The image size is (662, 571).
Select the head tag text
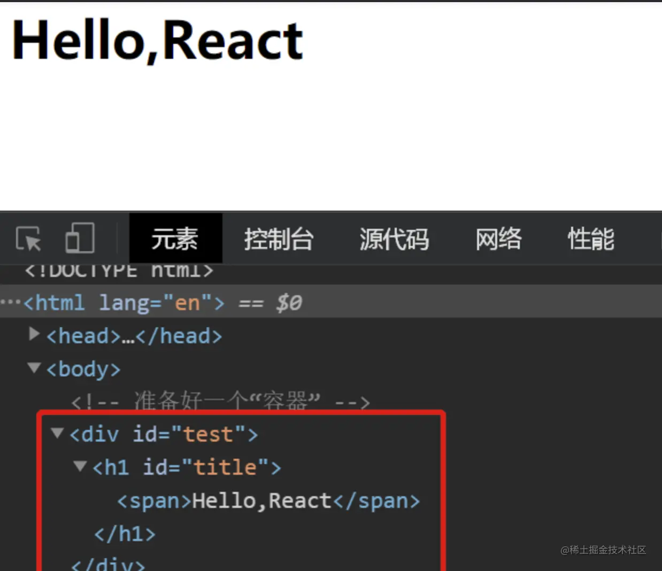coord(134,336)
